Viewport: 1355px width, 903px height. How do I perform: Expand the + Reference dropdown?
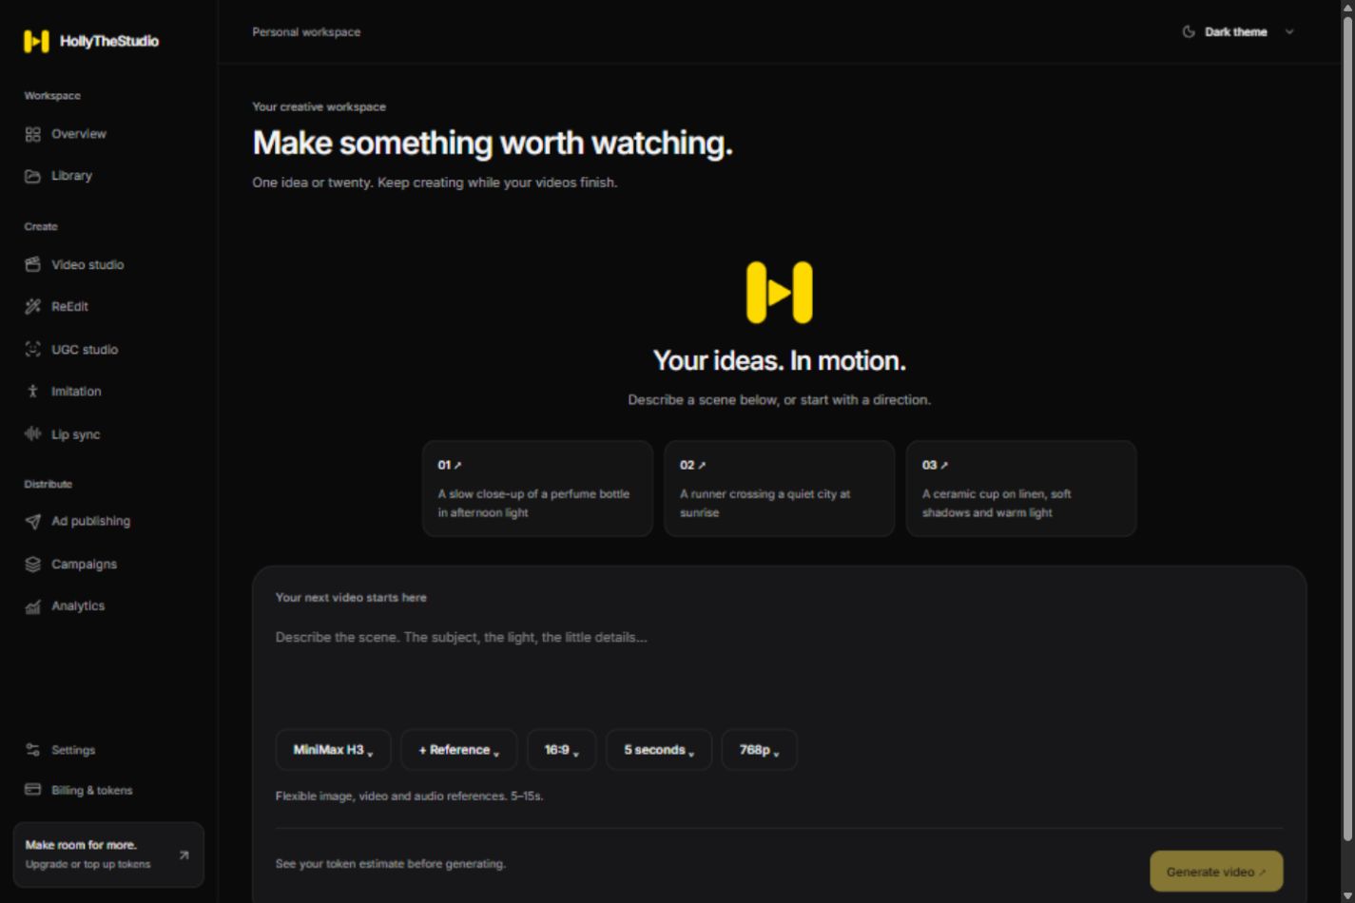point(458,750)
